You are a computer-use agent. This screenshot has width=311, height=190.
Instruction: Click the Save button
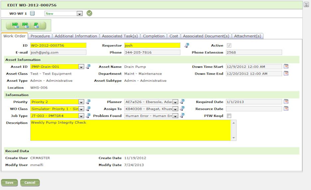[x=9, y=183]
